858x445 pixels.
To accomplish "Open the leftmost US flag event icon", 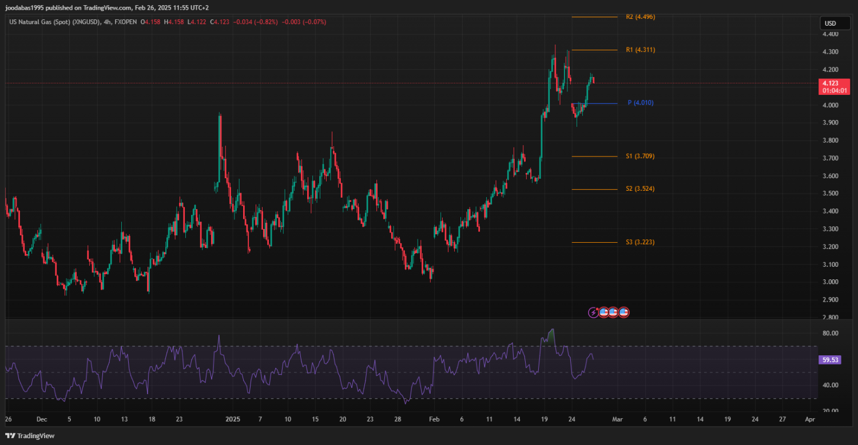I will [603, 312].
